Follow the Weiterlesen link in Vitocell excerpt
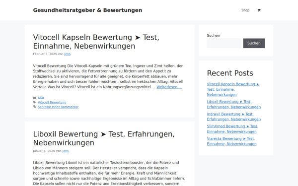The height and width of the screenshot is (186, 298). click(169, 87)
